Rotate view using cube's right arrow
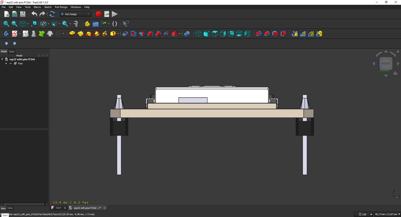The height and width of the screenshot is (217, 401). [398, 64]
